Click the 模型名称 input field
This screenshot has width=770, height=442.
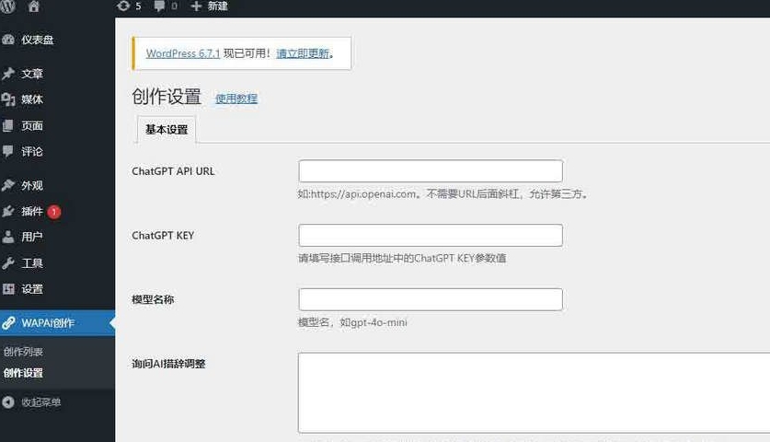pos(430,299)
